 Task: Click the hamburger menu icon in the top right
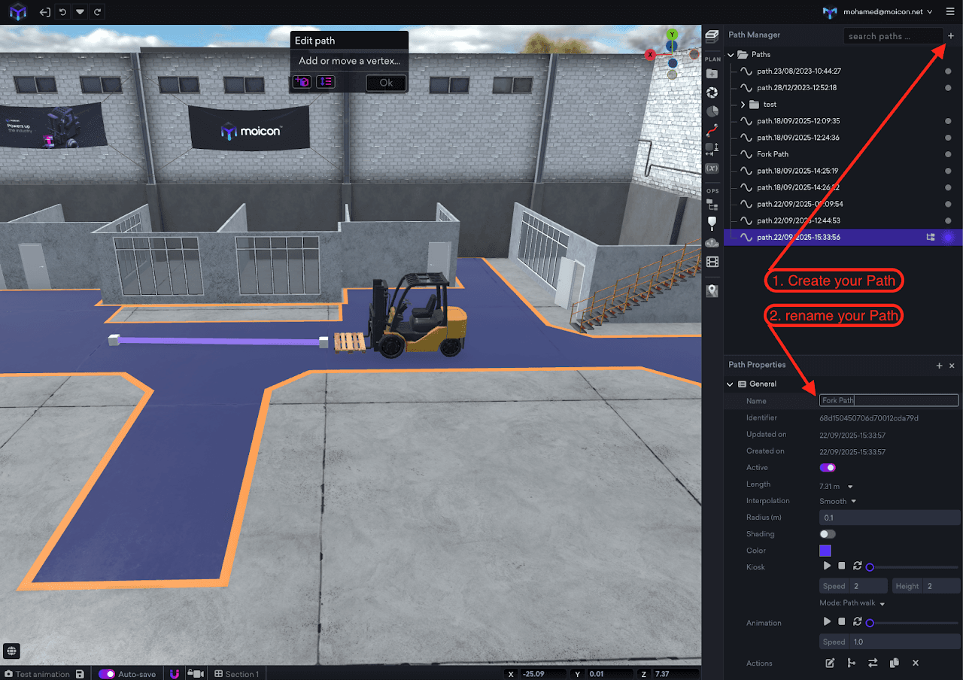949,12
